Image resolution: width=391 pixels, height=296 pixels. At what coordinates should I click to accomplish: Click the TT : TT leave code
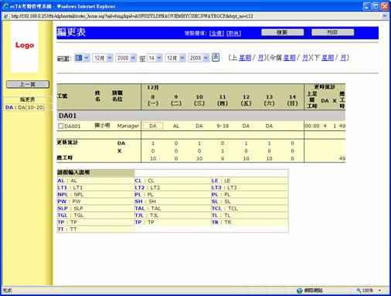click(67, 229)
